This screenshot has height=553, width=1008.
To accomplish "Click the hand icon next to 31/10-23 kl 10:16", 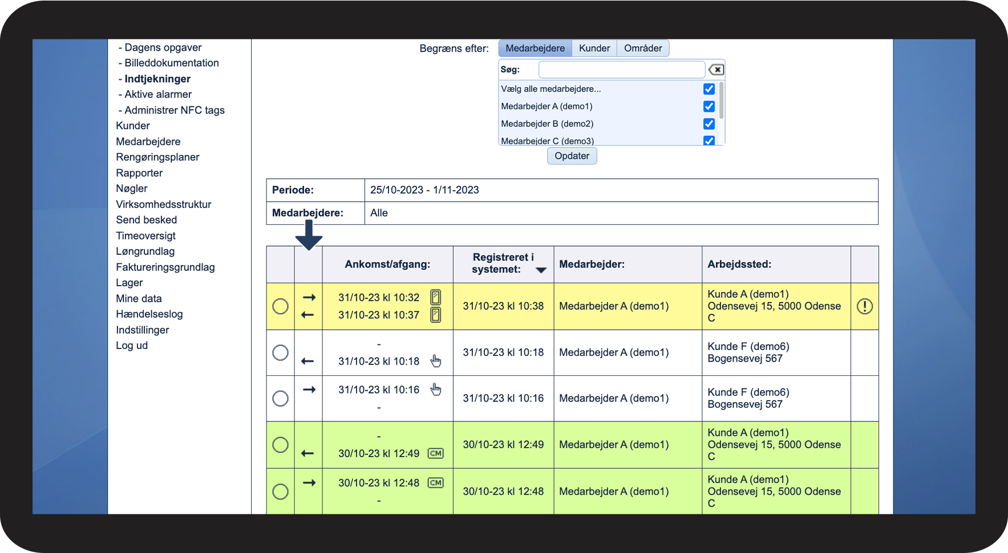I will tap(436, 390).
